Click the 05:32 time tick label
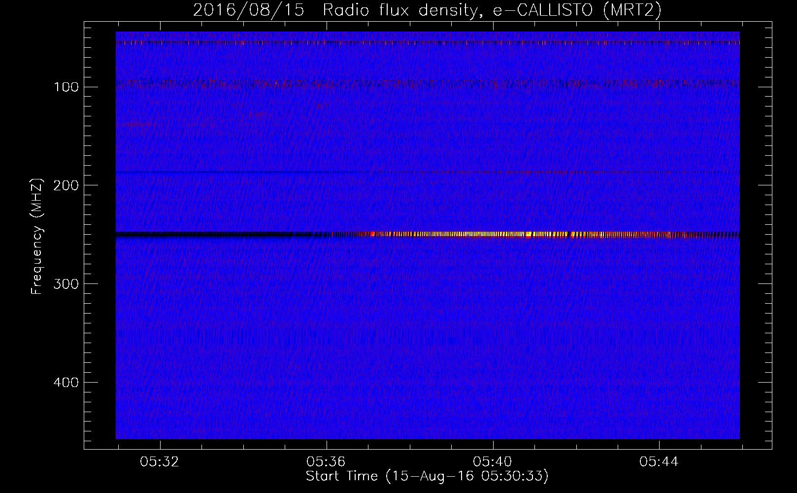797x493 pixels. click(160, 462)
